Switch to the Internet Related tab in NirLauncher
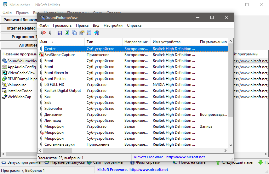The height and width of the screenshot is (174, 269). click(x=20, y=28)
